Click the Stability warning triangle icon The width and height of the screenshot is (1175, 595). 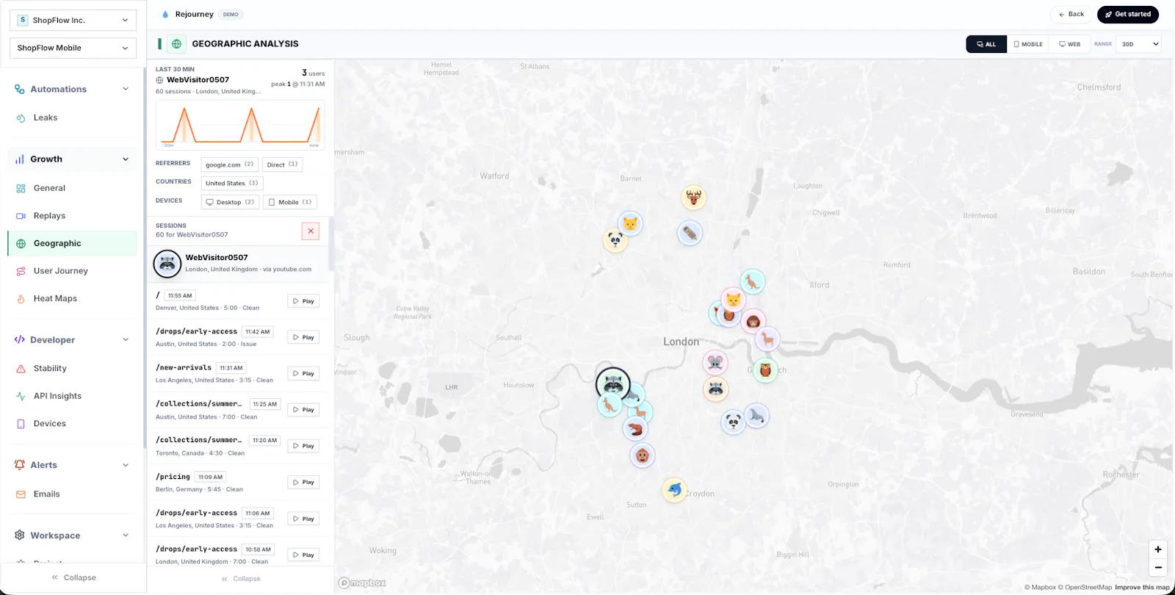coord(21,369)
